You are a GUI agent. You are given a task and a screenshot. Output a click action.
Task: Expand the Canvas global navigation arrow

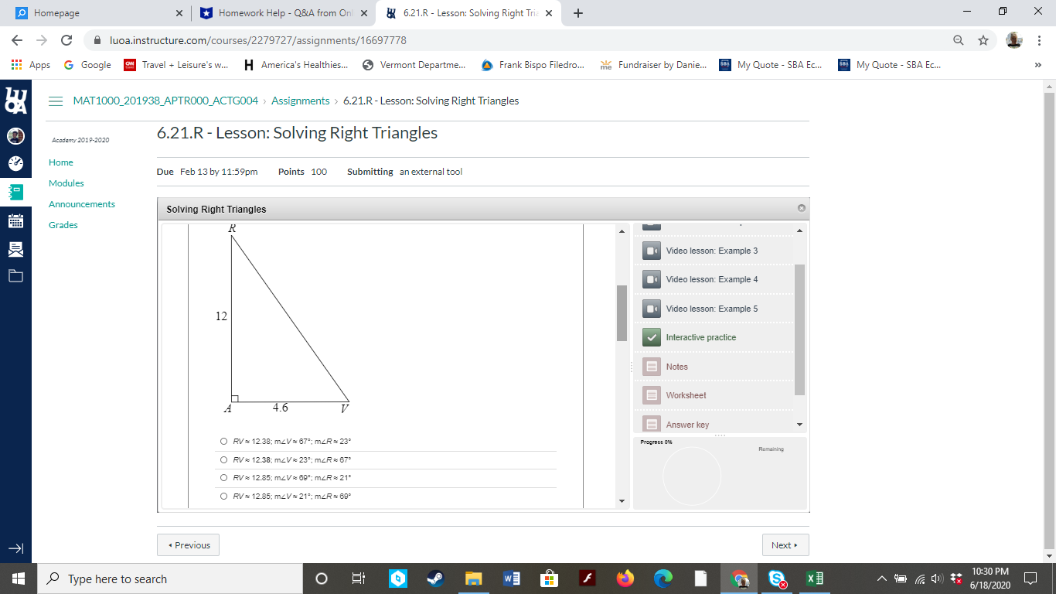15,548
